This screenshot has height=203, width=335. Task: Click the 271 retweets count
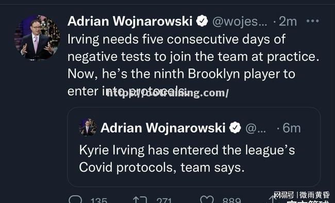click(164, 200)
